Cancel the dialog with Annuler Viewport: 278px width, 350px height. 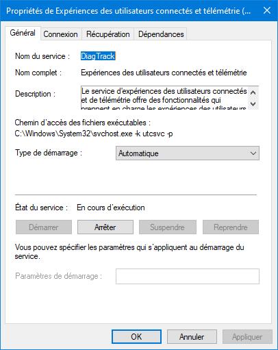[192, 336]
